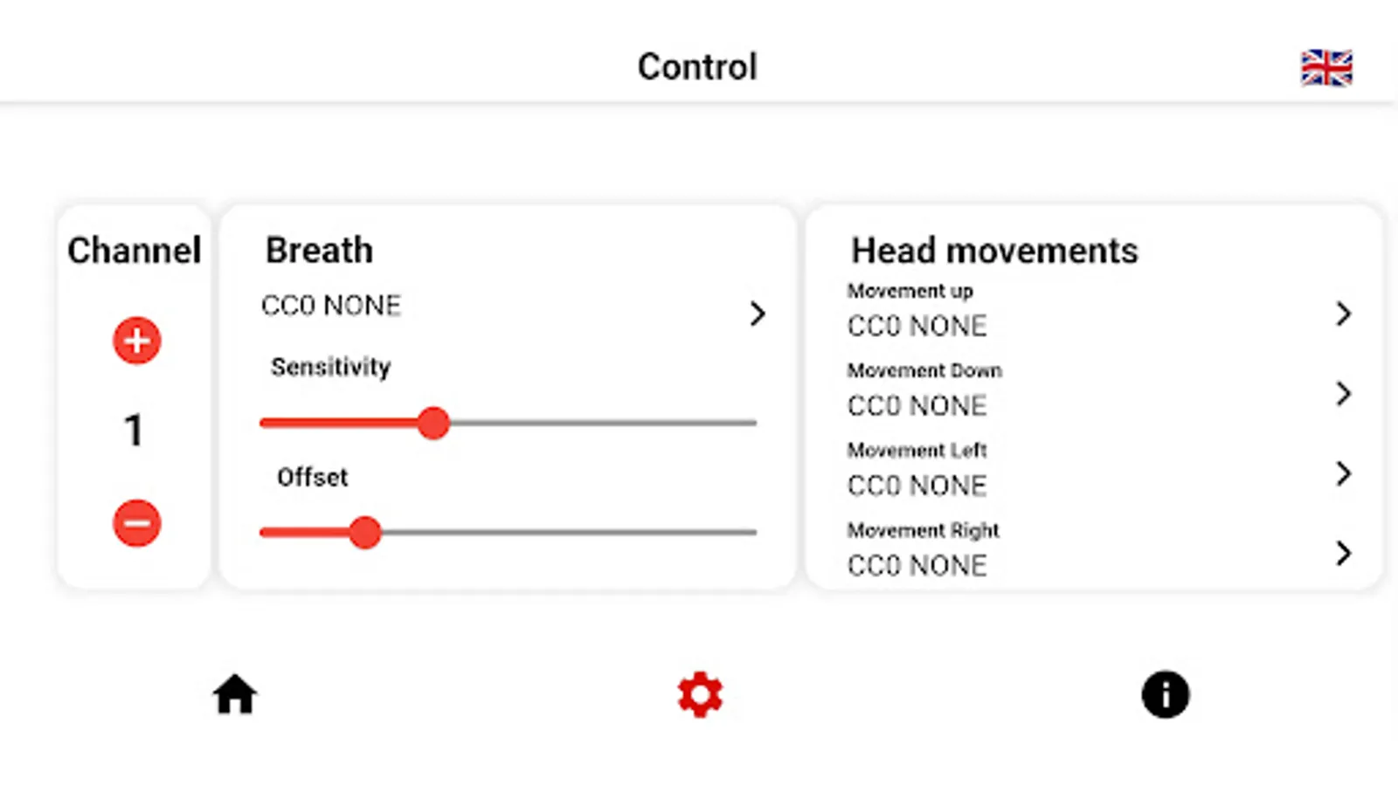Image resolution: width=1398 pixels, height=786 pixels.
Task: Click the Sensitivity slider handle
Action: [433, 424]
